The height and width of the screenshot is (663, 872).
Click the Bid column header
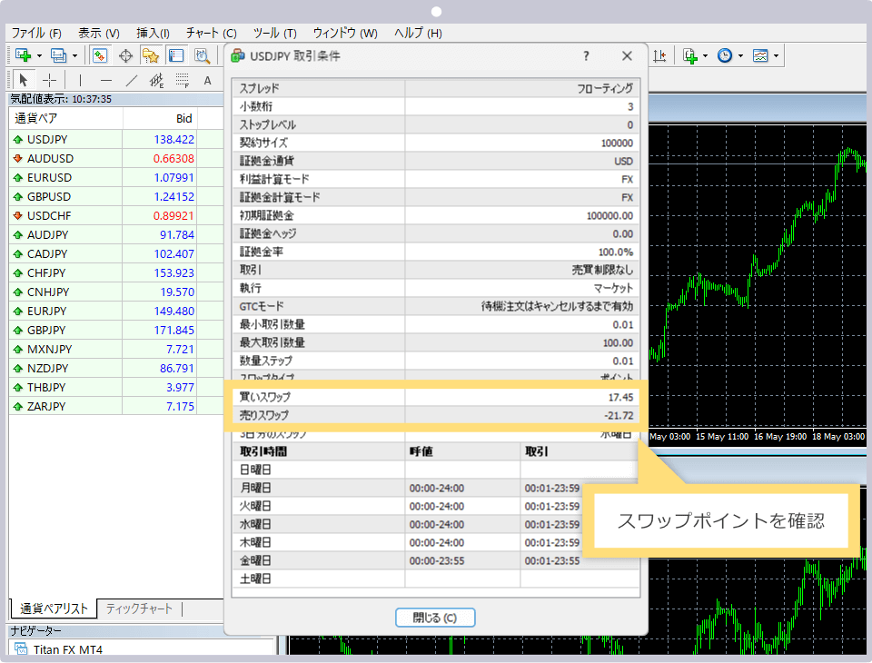160,118
